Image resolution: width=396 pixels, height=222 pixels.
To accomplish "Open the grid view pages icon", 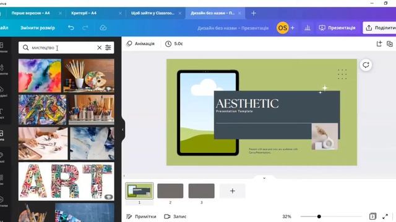I will pos(372,216).
